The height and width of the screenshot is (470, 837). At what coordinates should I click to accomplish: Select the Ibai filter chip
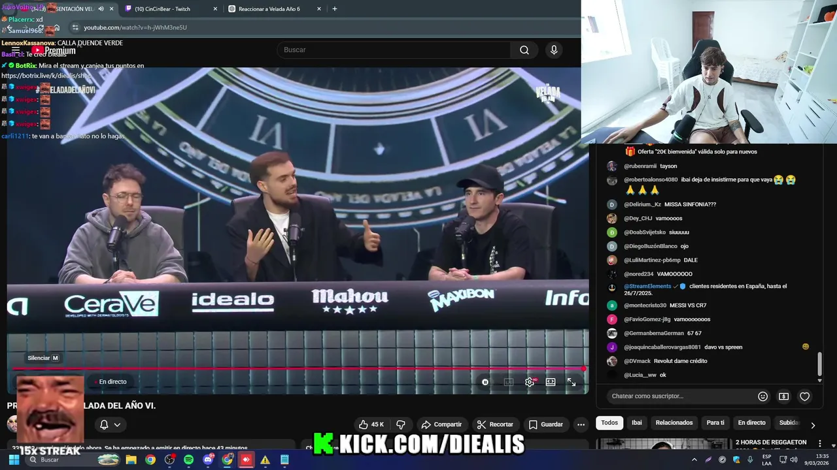636,422
